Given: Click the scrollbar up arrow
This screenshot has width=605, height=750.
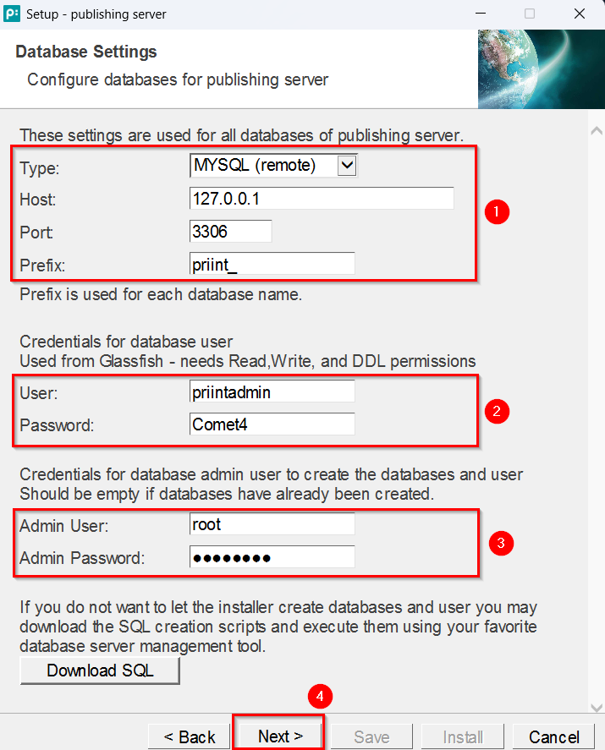Looking at the screenshot, I should click(x=596, y=132).
